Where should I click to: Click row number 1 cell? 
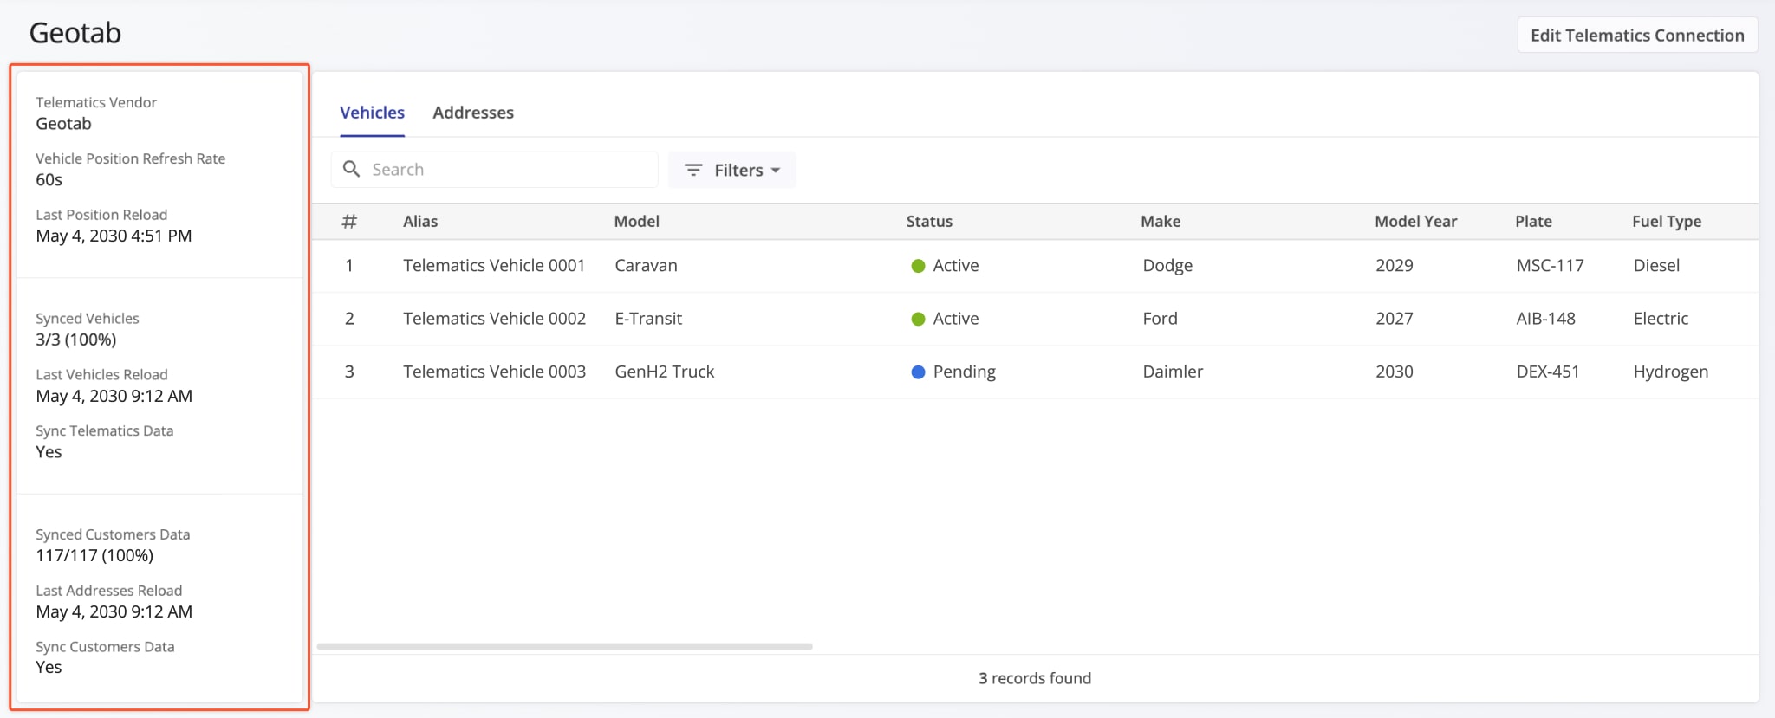(x=349, y=266)
